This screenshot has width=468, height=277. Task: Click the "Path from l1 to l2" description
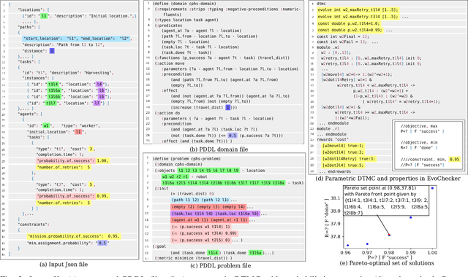80,45
